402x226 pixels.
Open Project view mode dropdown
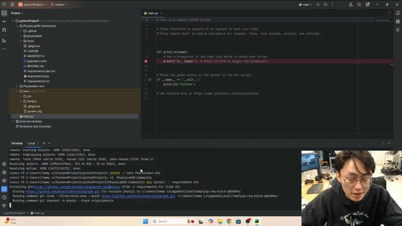[17, 13]
